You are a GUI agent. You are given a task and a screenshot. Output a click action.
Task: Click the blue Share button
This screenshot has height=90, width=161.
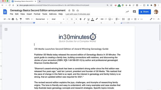point(145,12)
